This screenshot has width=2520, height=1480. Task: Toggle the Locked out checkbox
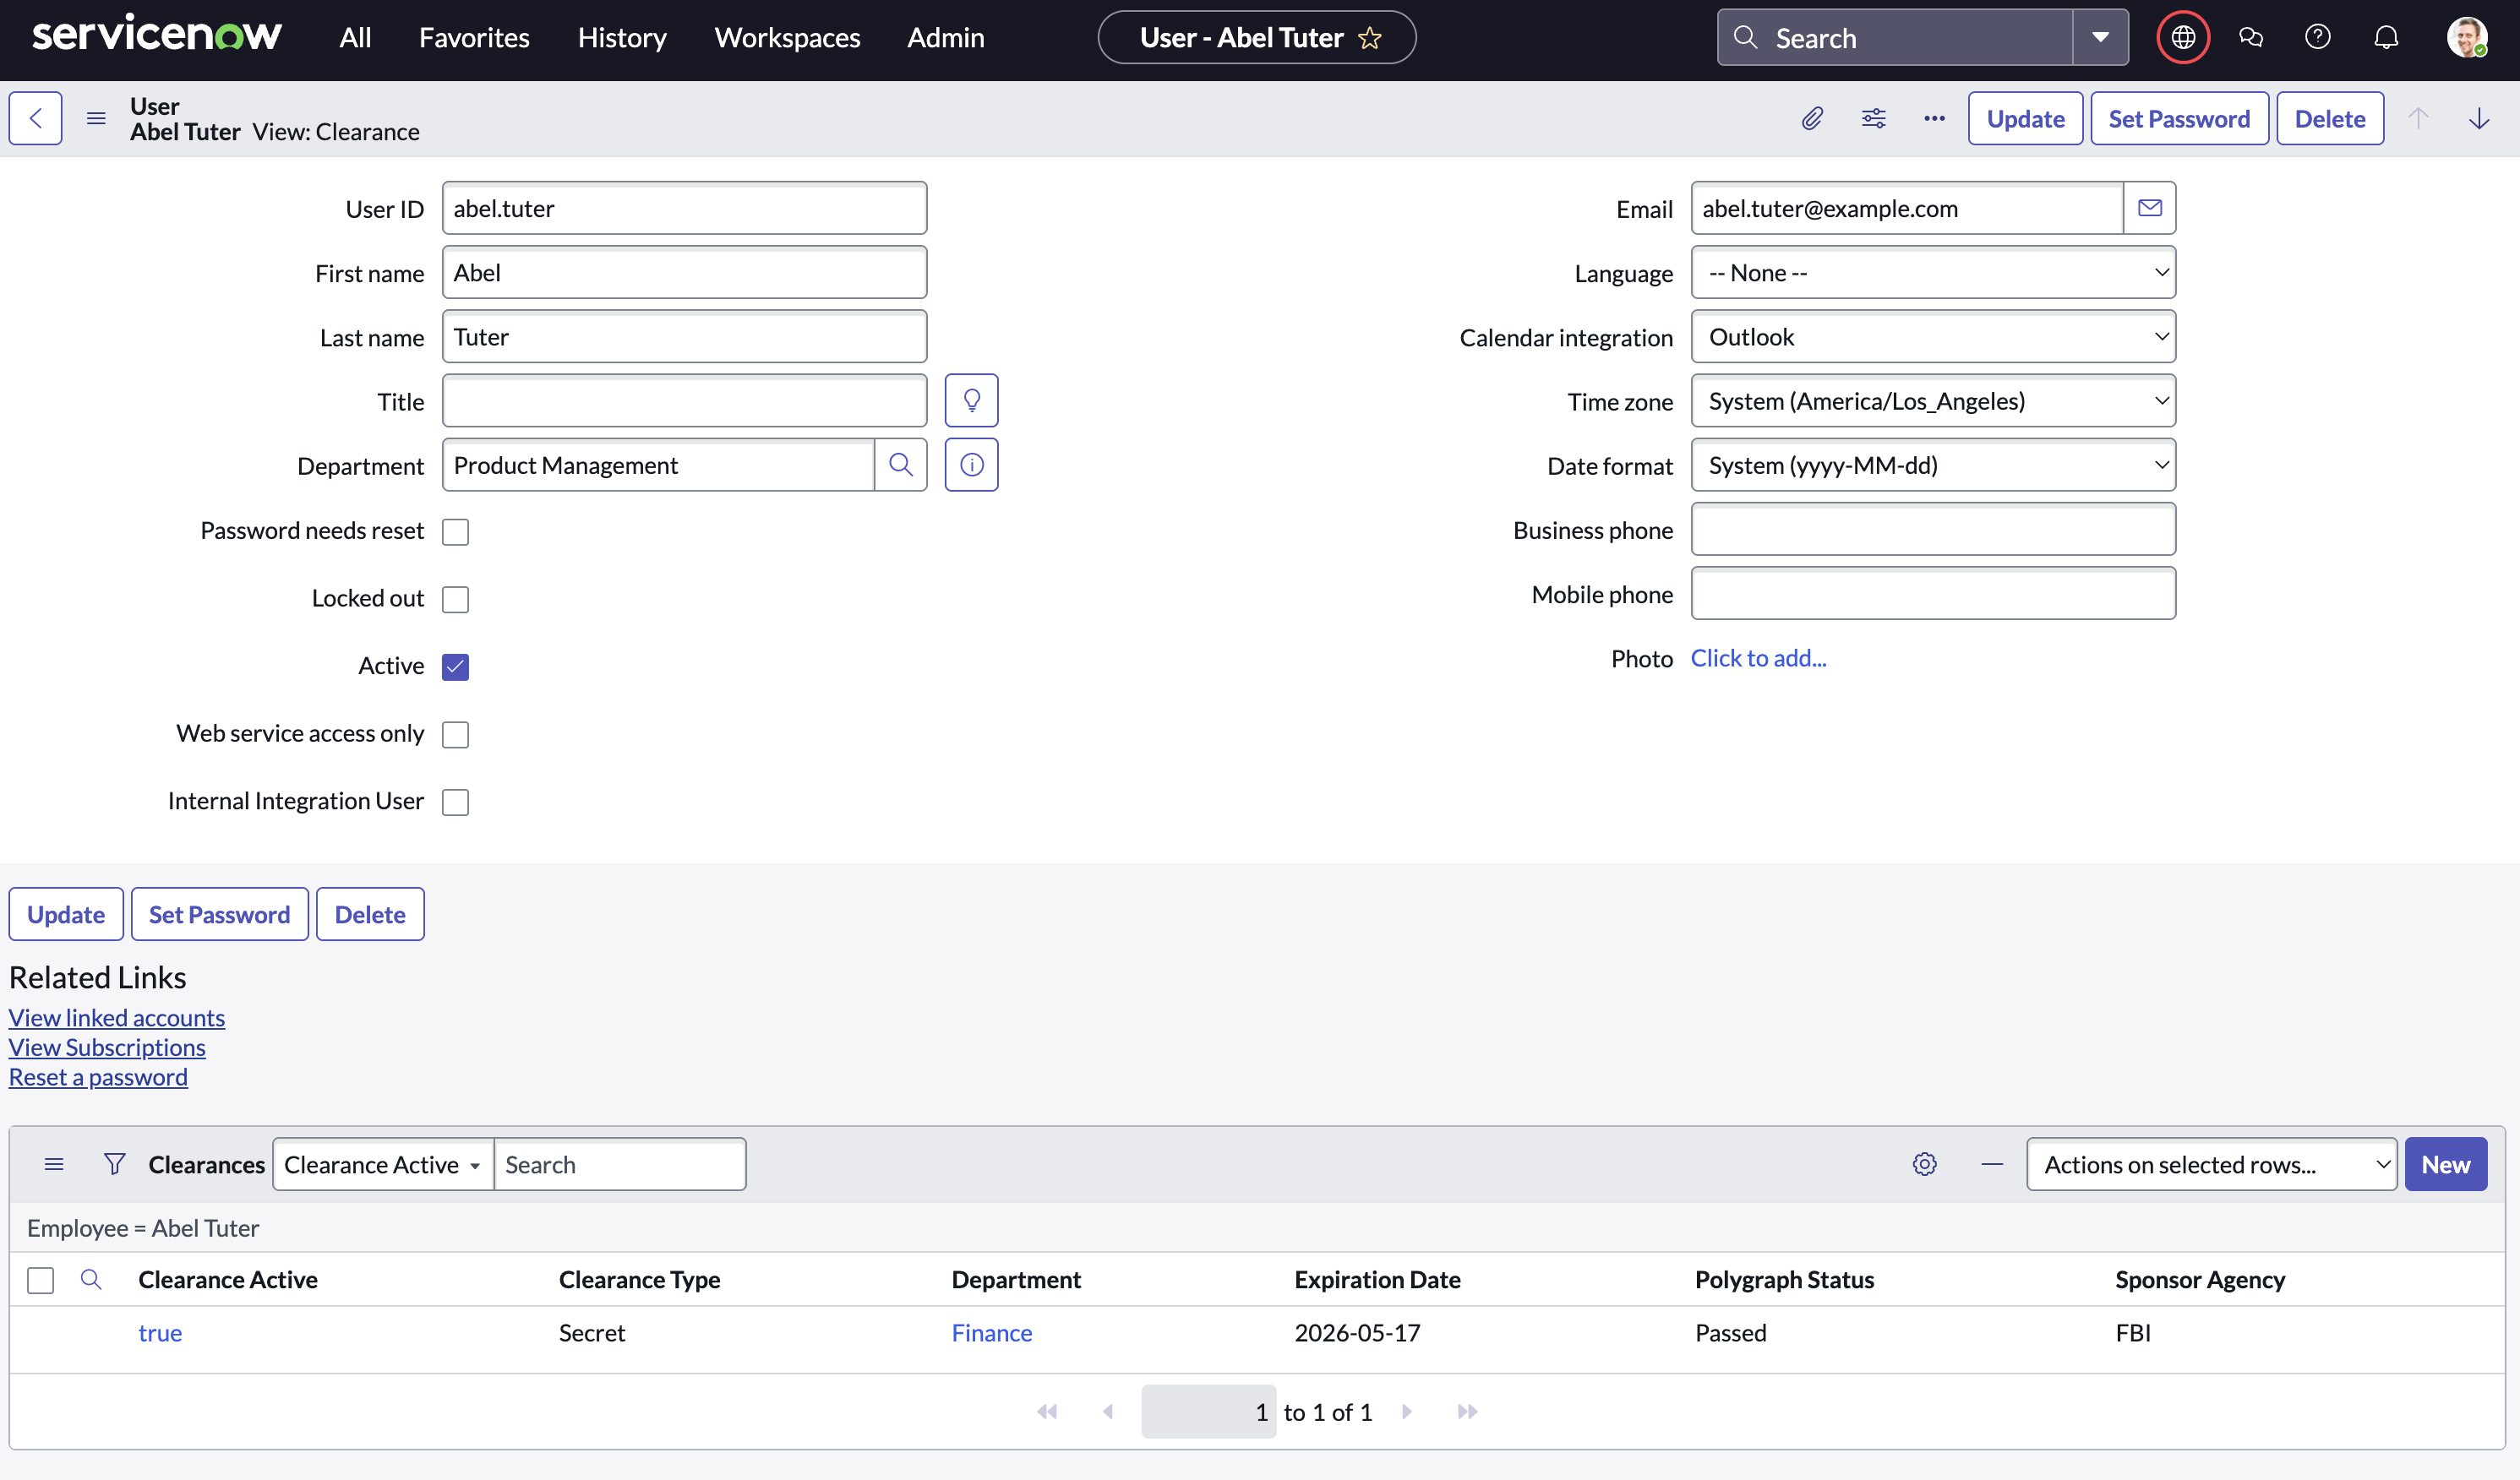(455, 599)
